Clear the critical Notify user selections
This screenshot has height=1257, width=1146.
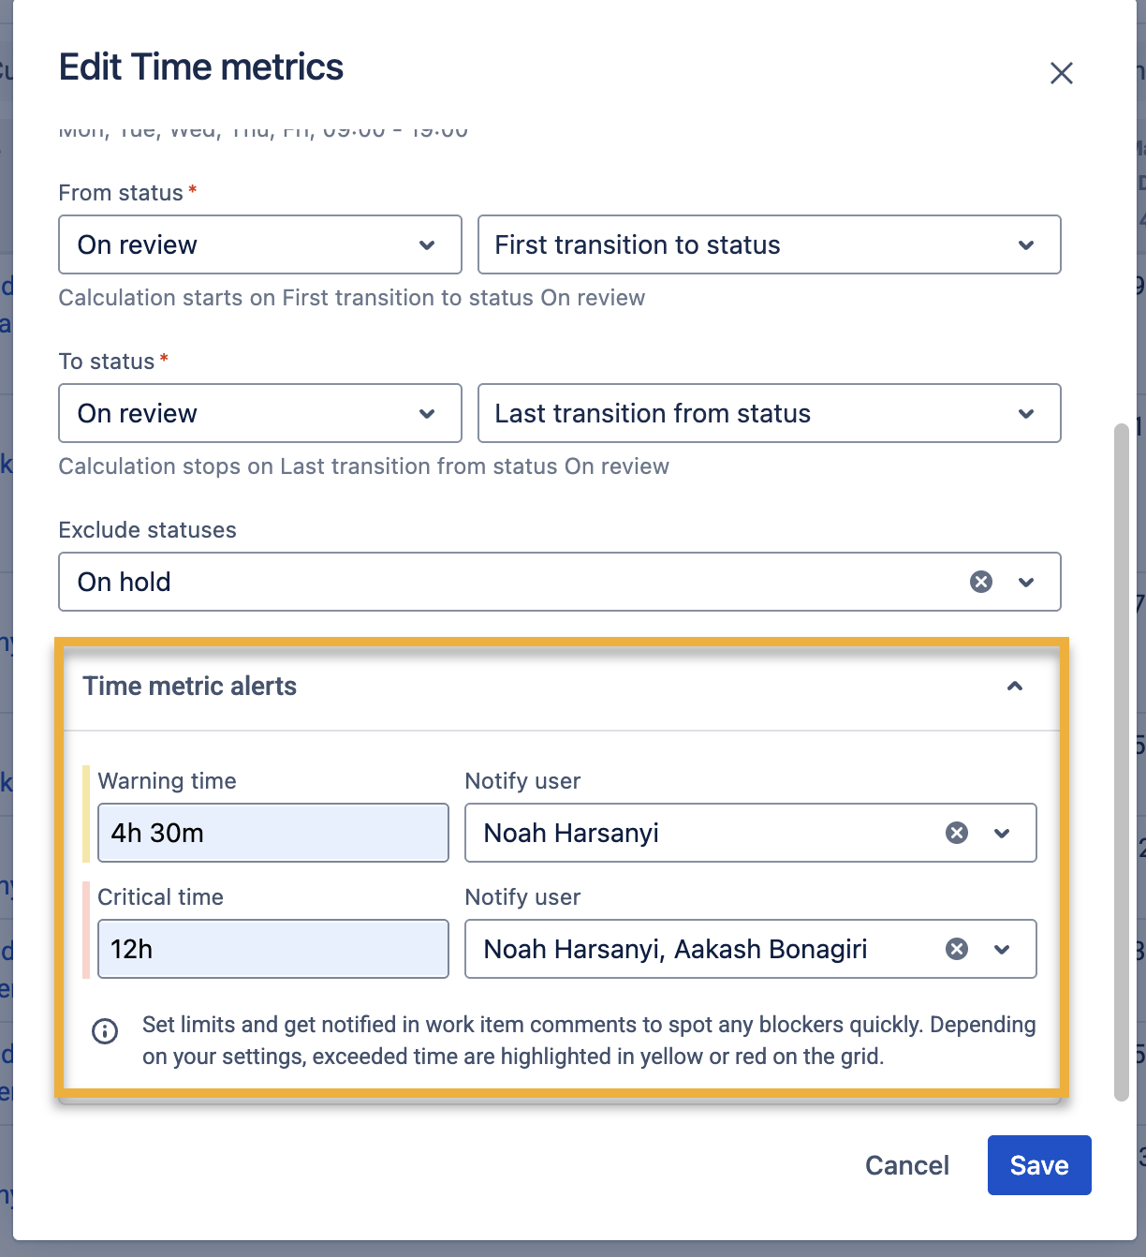pyautogui.click(x=956, y=949)
